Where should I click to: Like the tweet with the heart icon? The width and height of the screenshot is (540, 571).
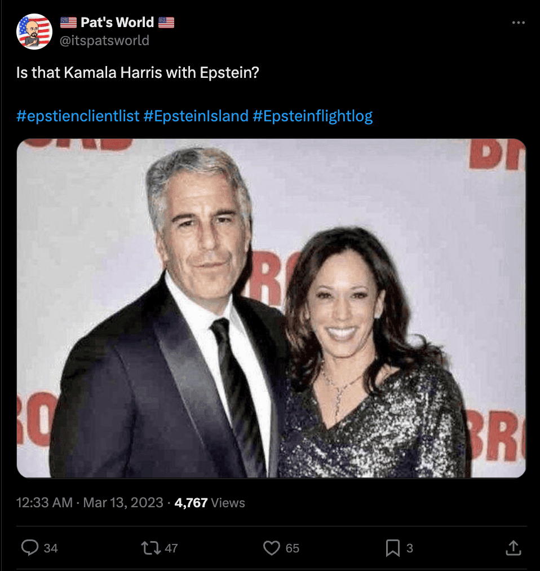272,547
